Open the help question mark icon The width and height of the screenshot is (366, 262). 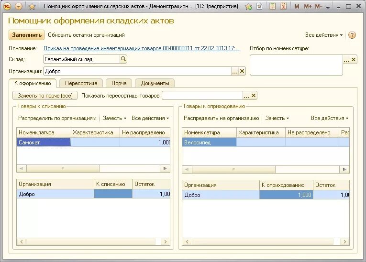[x=352, y=35]
